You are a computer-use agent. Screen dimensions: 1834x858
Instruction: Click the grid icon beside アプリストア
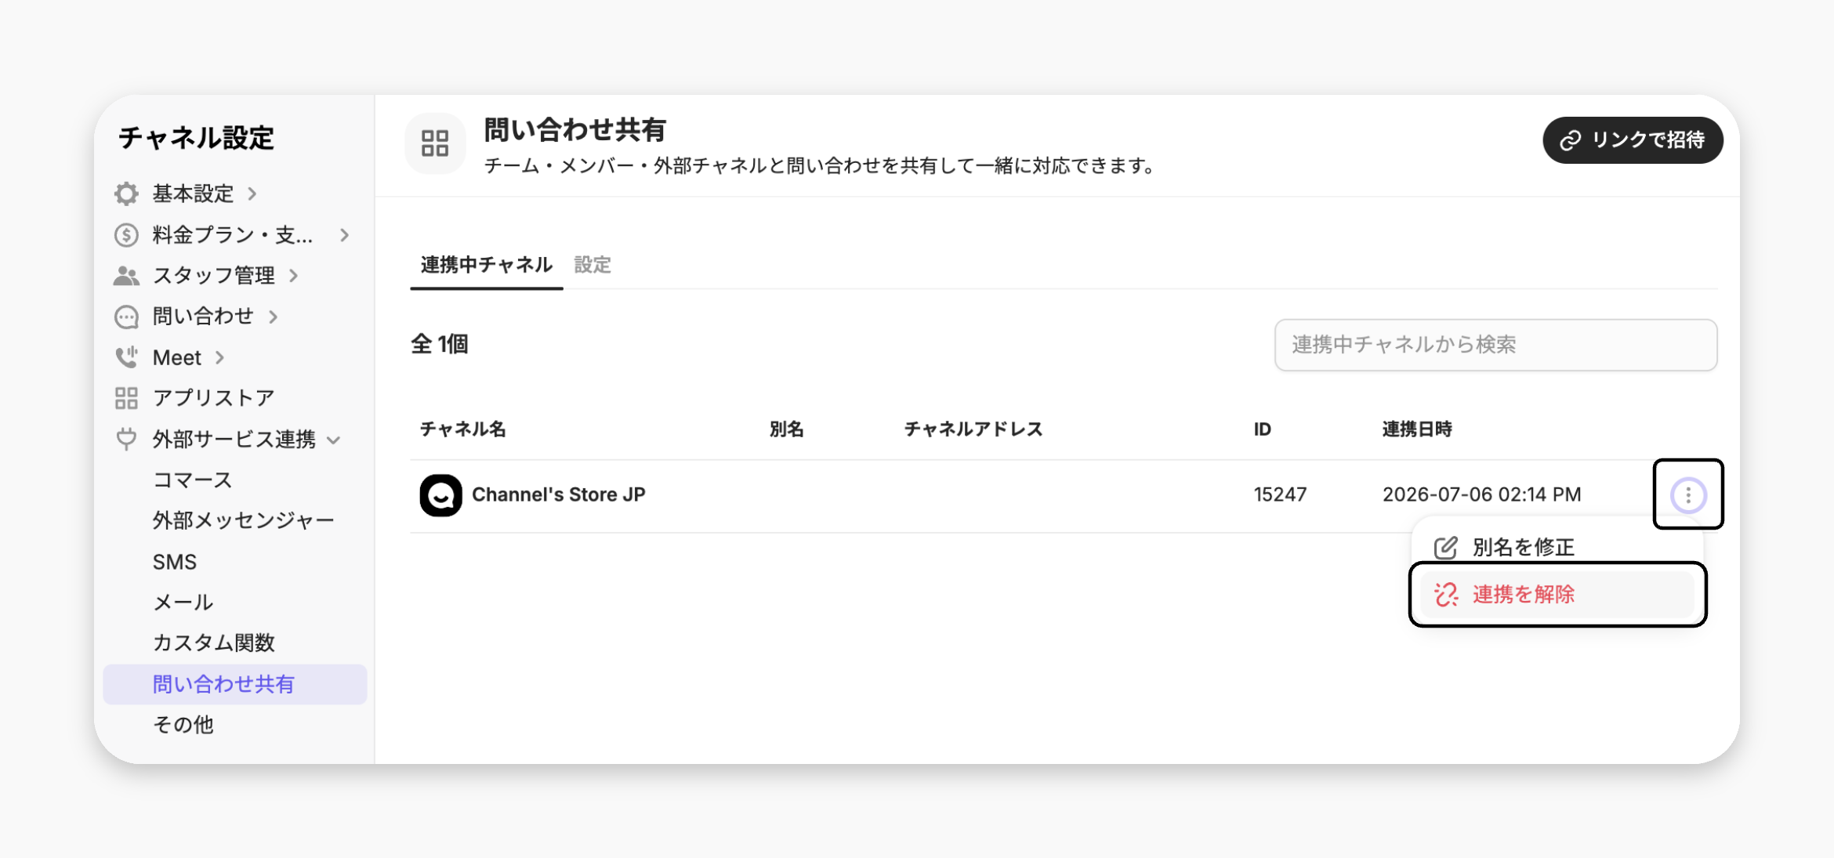tap(126, 398)
